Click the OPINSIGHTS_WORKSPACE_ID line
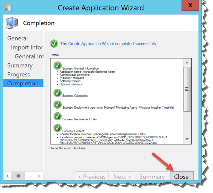This screenshot has width=213, height=193. coord(106,140)
